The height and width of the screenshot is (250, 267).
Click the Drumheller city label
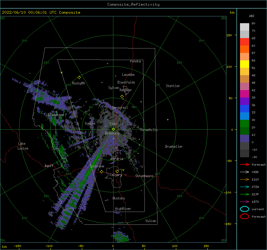coord(174,147)
